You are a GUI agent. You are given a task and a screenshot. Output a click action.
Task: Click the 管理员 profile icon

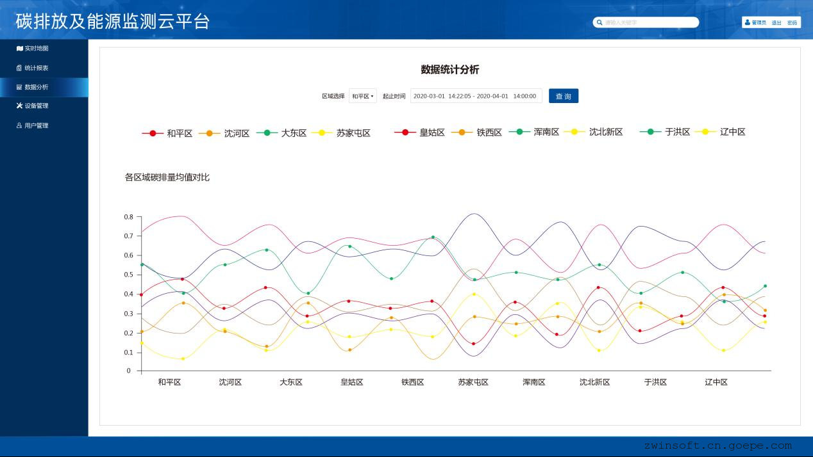tap(748, 22)
